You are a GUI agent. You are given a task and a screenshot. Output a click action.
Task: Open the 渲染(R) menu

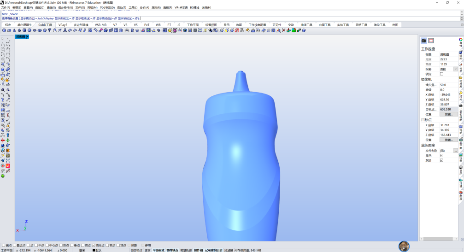[x=156, y=7]
